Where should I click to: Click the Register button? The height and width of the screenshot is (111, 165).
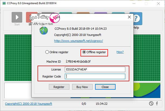pyautogui.click(x=59, y=87)
